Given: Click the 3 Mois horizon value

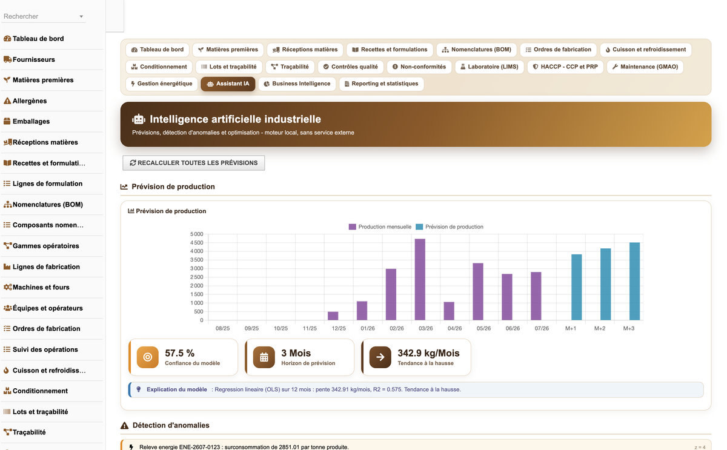Looking at the screenshot, I should click(296, 353).
